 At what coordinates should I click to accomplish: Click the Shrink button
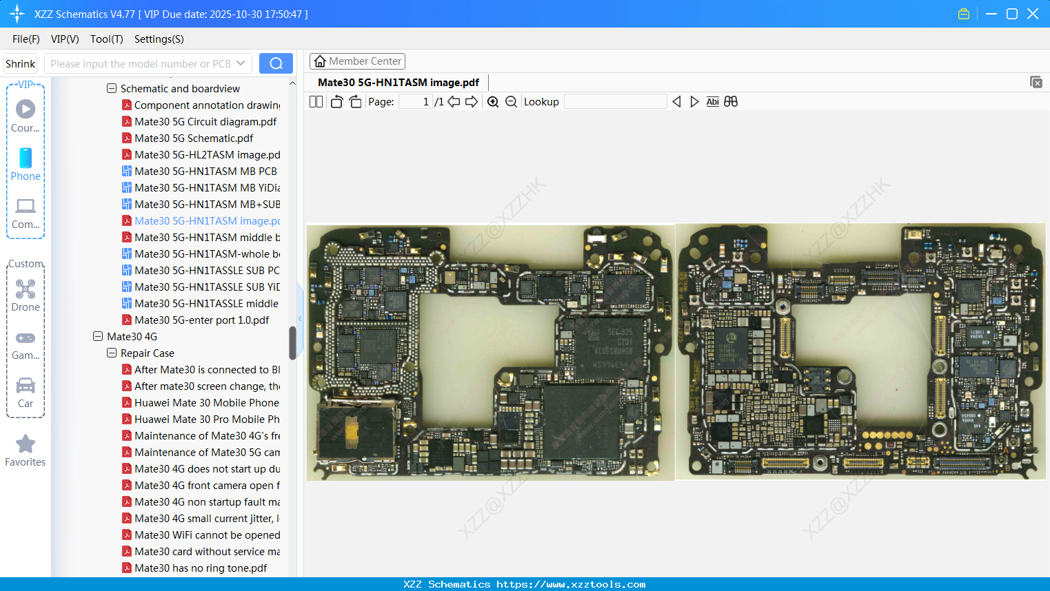(x=20, y=63)
